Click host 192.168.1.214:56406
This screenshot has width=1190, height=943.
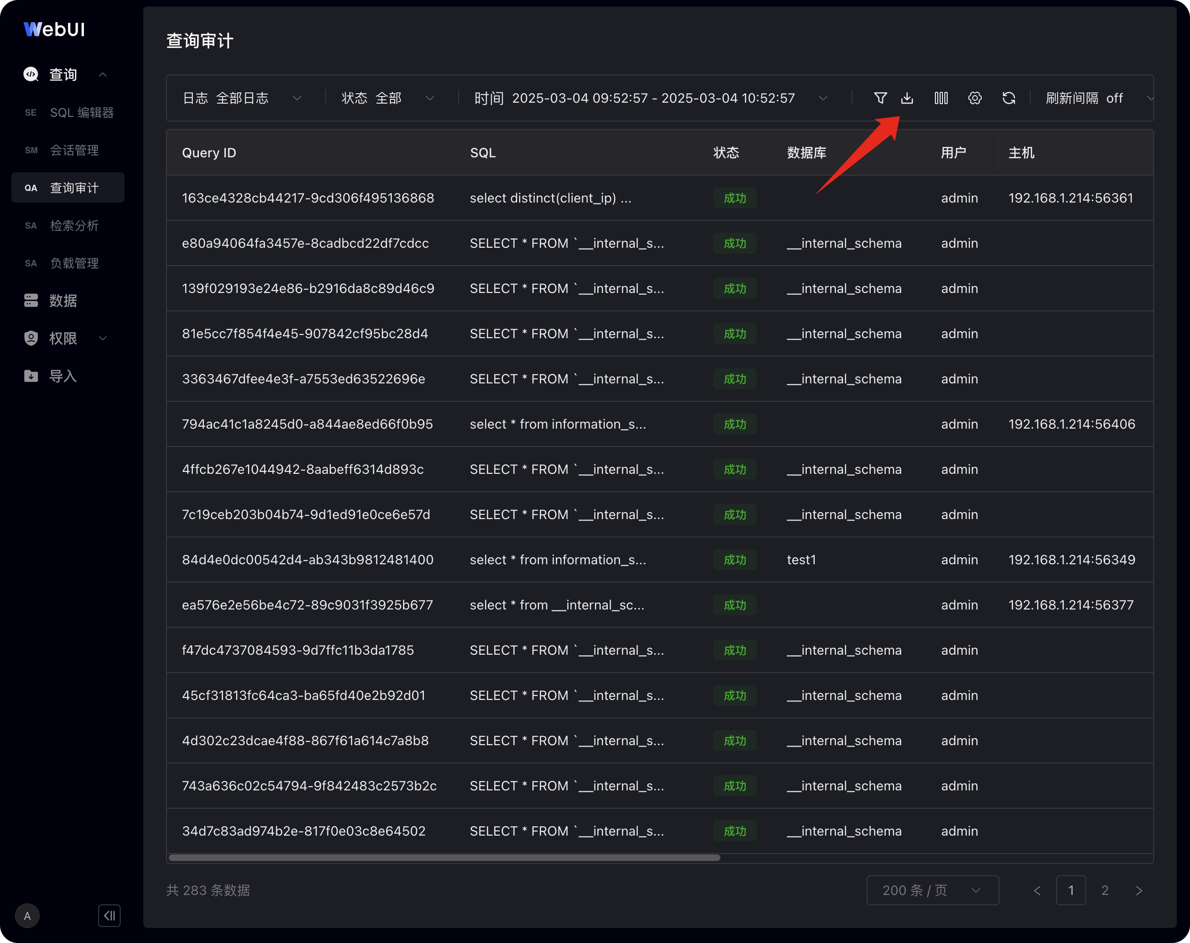pyautogui.click(x=1071, y=424)
